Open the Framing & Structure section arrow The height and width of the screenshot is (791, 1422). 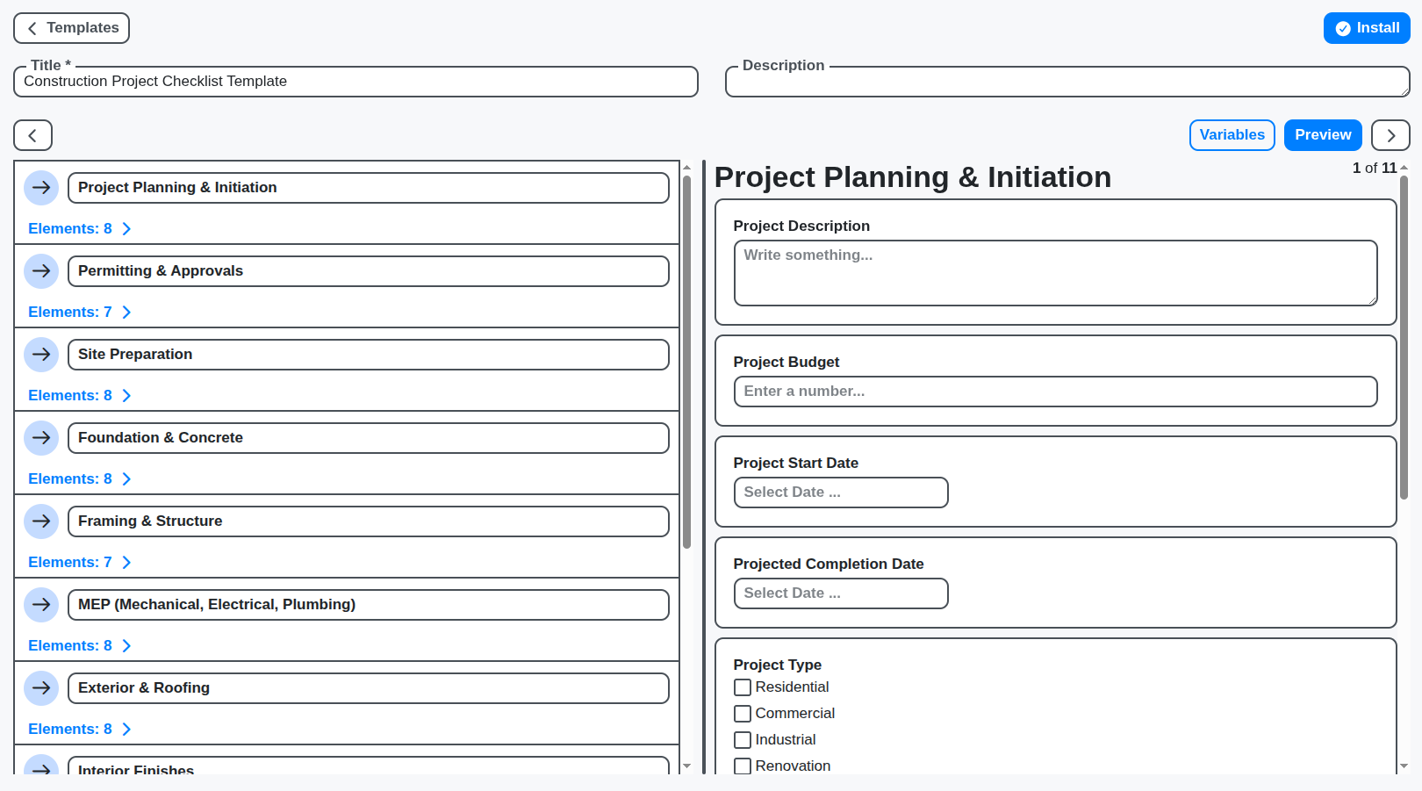[x=41, y=521]
